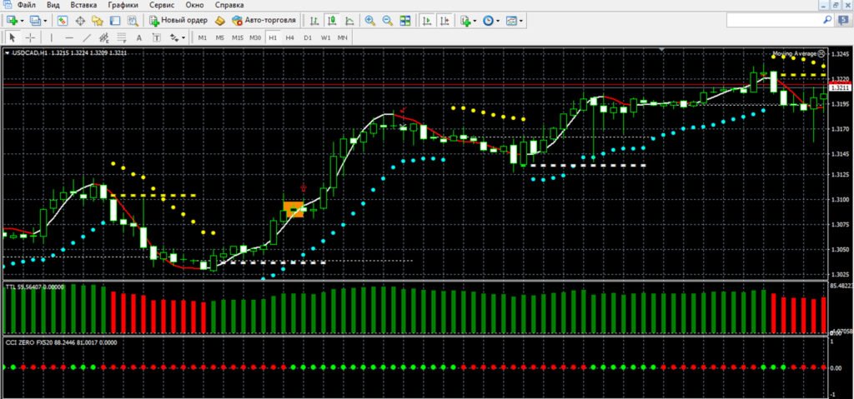Switch to bar chart display

pos(314,21)
